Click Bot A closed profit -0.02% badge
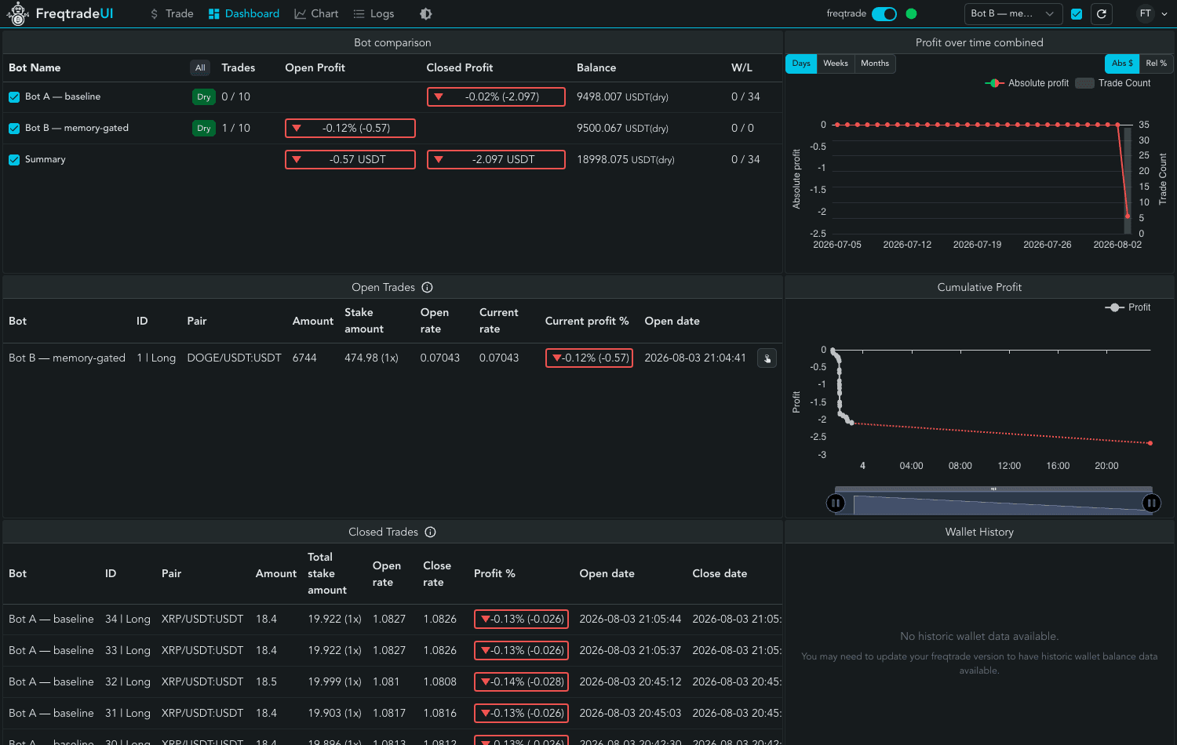Viewport: 1177px width, 745px height. [496, 96]
